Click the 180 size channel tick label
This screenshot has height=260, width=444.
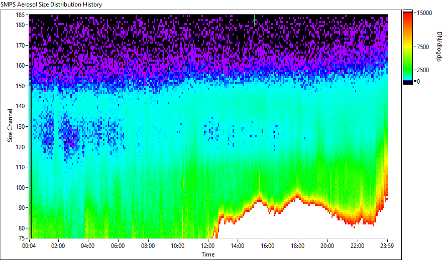20,25
